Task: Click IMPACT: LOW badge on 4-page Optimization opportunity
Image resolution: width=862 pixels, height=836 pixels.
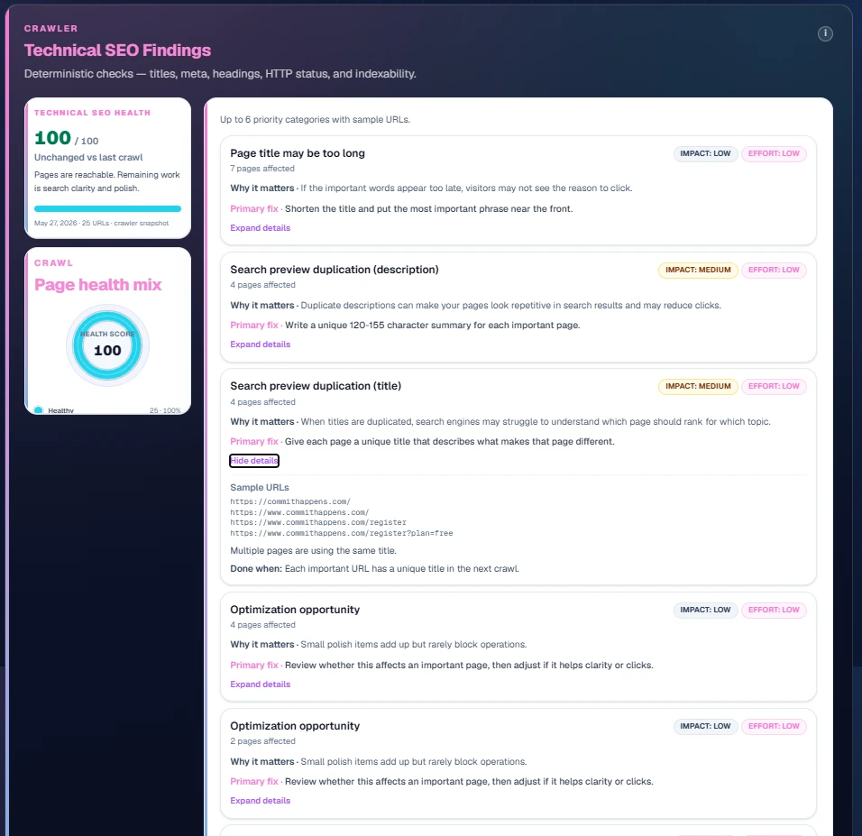Action: click(705, 610)
